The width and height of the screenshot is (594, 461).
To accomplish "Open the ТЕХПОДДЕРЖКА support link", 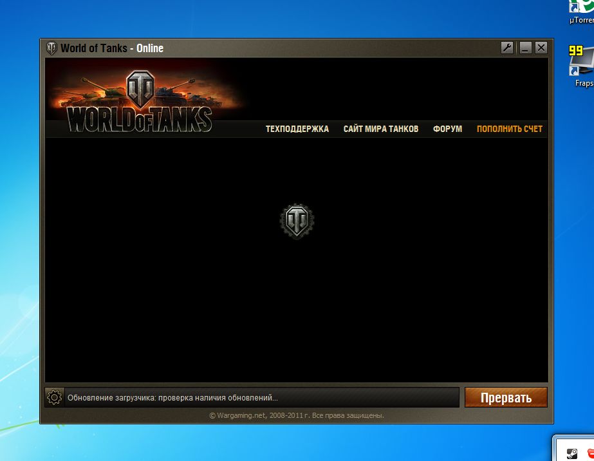I will (297, 129).
